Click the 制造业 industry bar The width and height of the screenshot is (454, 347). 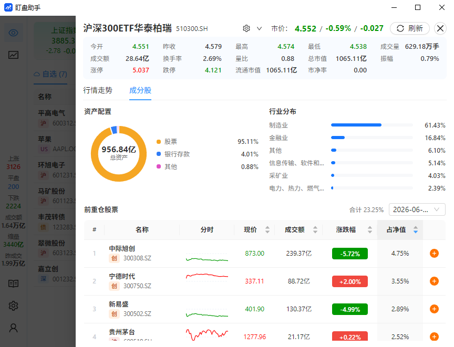(x=372, y=125)
